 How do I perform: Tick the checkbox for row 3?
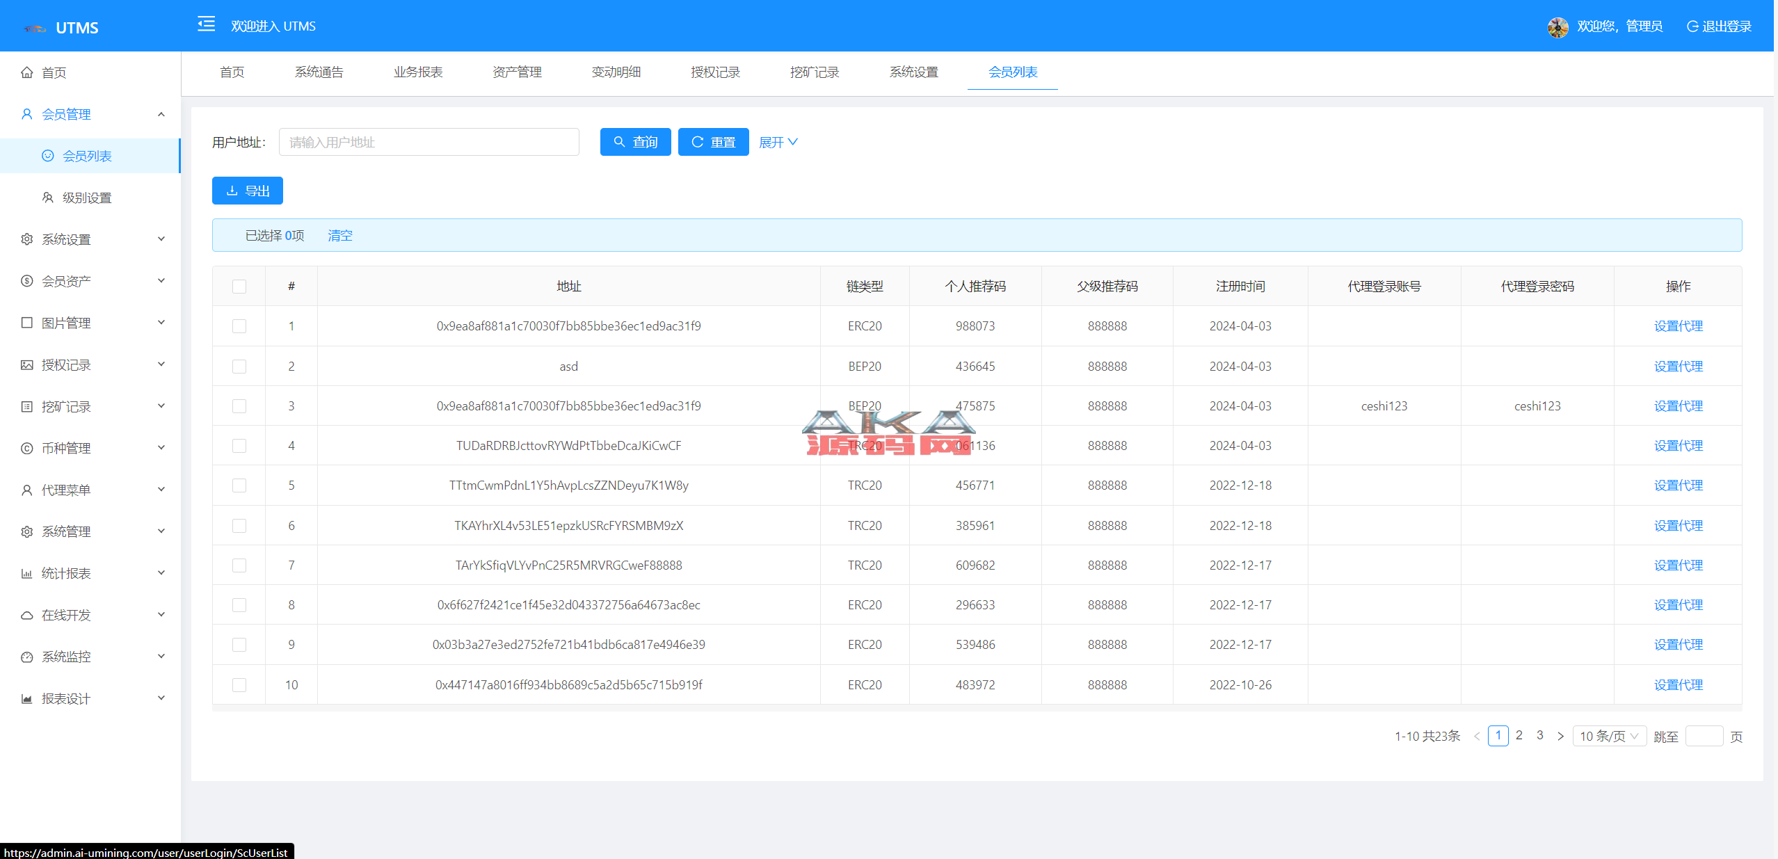(239, 406)
